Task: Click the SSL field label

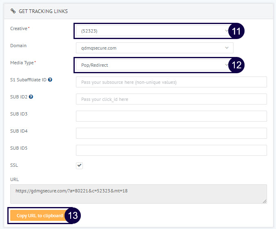Action: [14, 166]
